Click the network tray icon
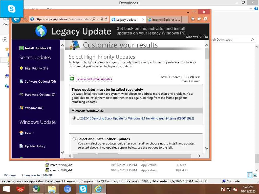Screen dimensions: 259x194 (229, 189)
